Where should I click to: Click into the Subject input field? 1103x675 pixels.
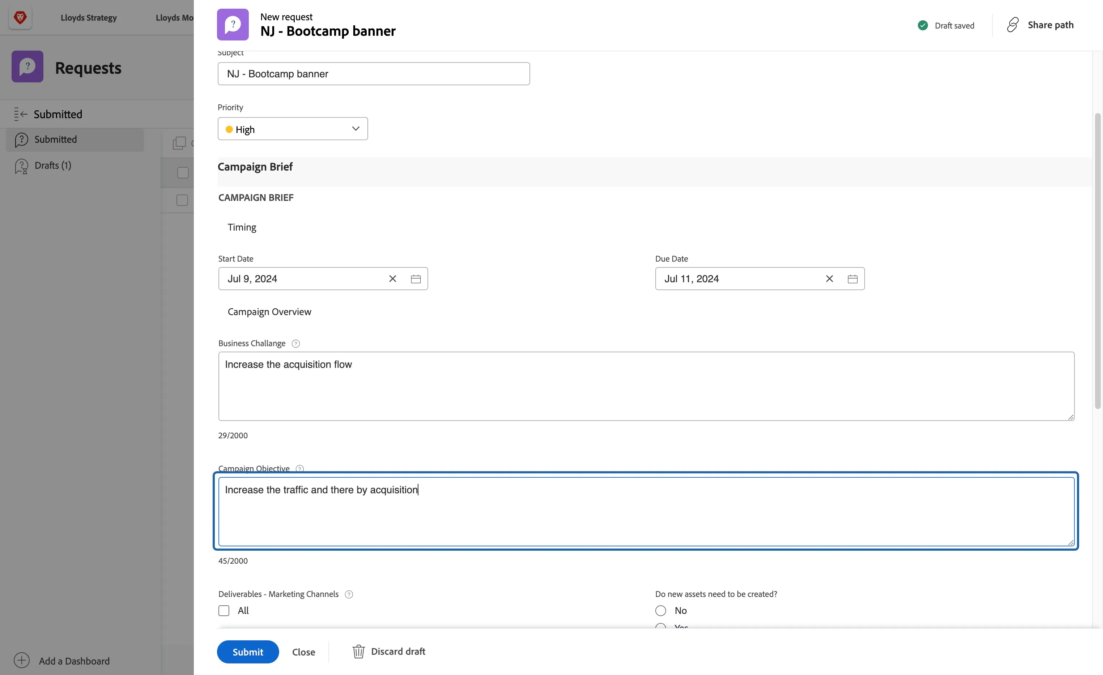tap(374, 74)
